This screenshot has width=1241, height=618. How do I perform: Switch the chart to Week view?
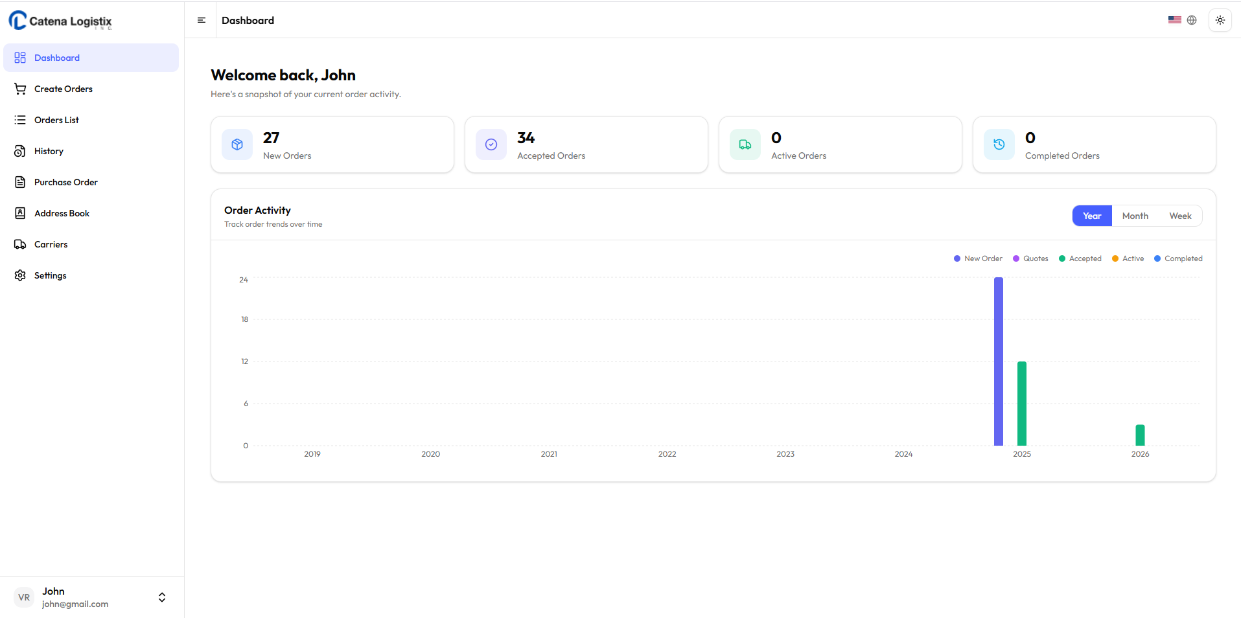[1180, 216]
